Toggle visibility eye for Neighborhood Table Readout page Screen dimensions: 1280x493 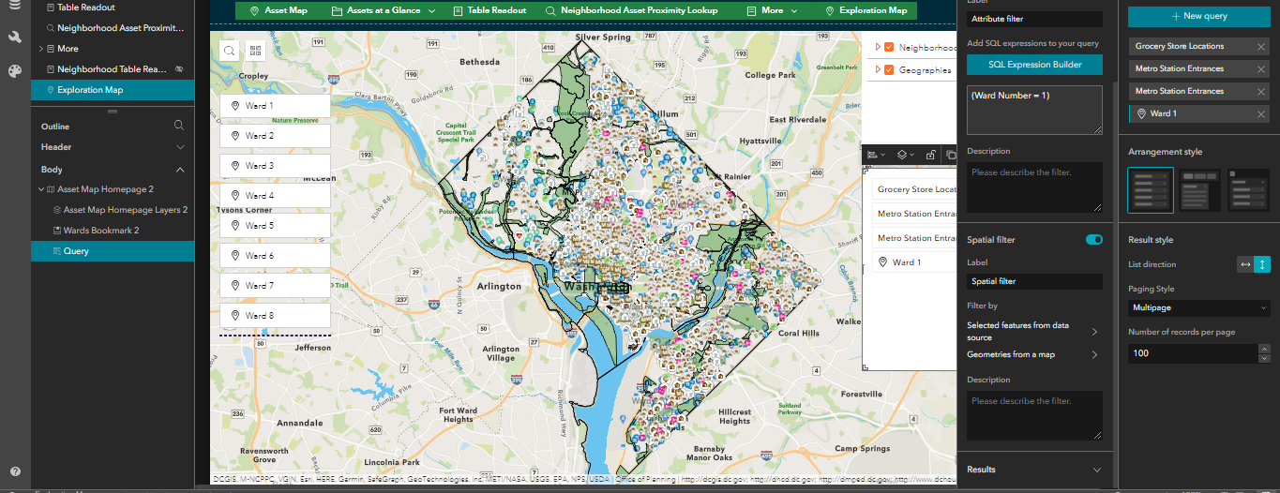tap(179, 69)
